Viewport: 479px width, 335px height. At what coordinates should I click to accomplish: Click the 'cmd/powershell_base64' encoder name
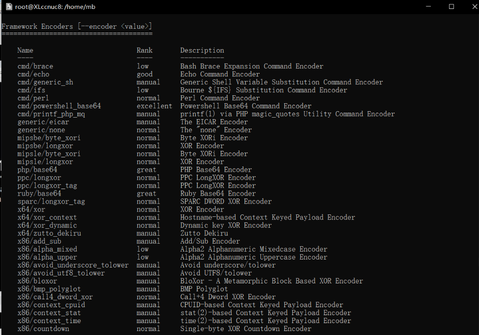59,106
